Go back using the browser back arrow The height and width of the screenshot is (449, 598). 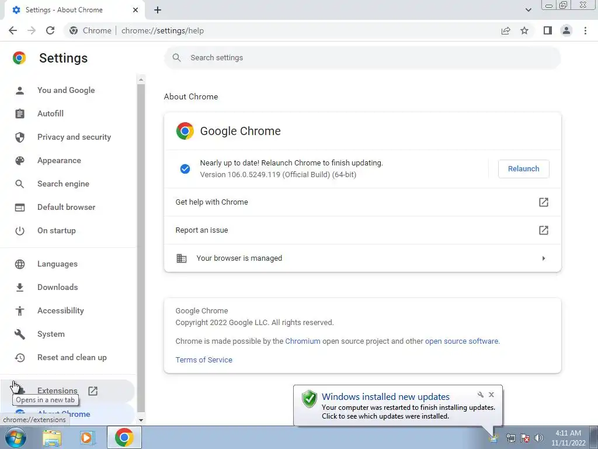point(13,30)
